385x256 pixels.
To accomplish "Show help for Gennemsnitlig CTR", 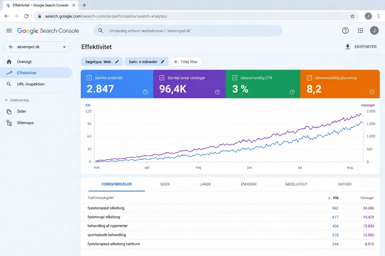I will tap(292, 92).
